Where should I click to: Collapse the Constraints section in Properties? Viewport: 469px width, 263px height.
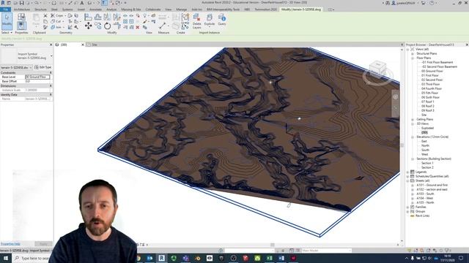point(51,73)
